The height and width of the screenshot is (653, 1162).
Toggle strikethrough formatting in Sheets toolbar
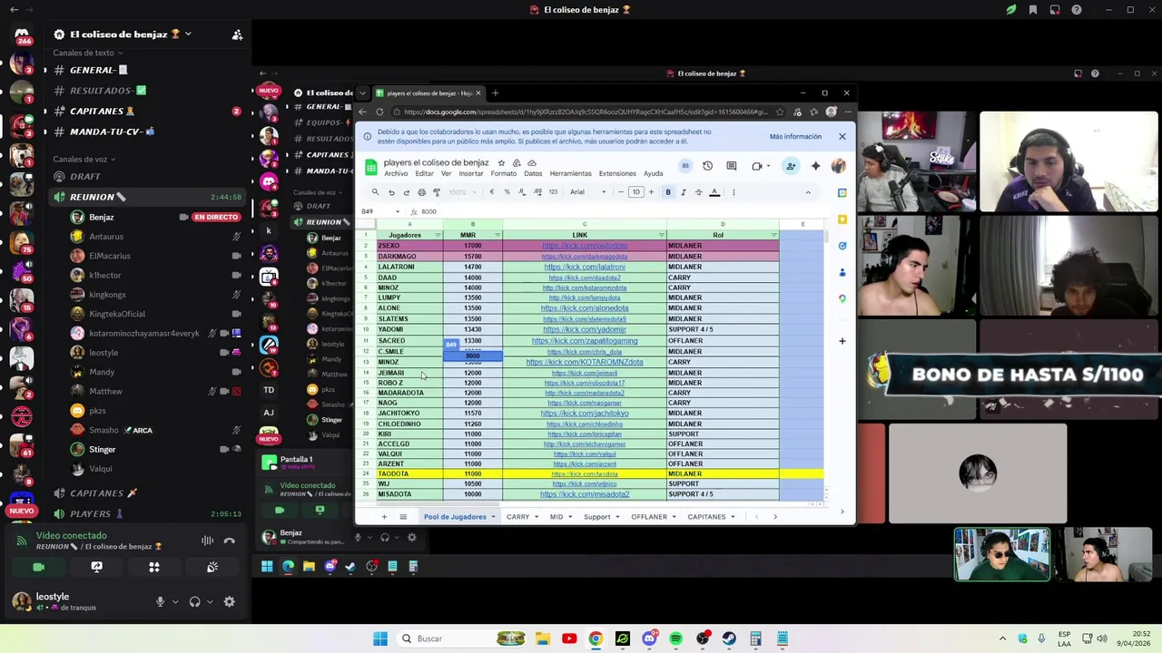coord(698,192)
